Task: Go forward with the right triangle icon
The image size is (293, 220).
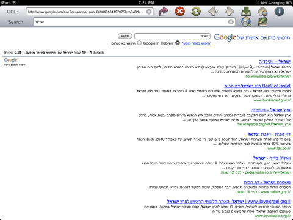Action: click(230, 12)
